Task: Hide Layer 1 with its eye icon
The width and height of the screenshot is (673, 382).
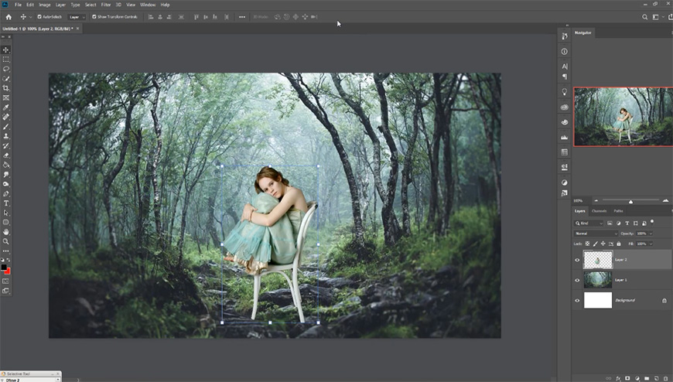Action: click(x=577, y=280)
